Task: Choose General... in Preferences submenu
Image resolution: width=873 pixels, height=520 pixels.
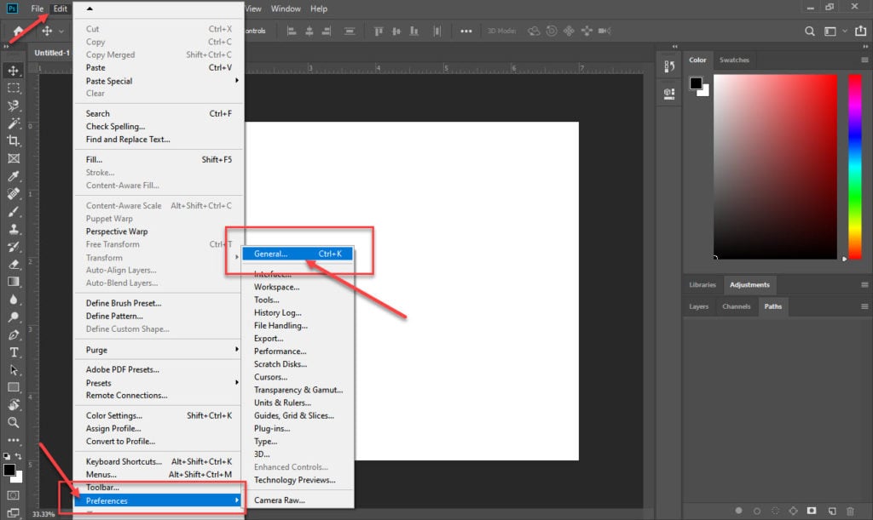Action: click(x=298, y=254)
